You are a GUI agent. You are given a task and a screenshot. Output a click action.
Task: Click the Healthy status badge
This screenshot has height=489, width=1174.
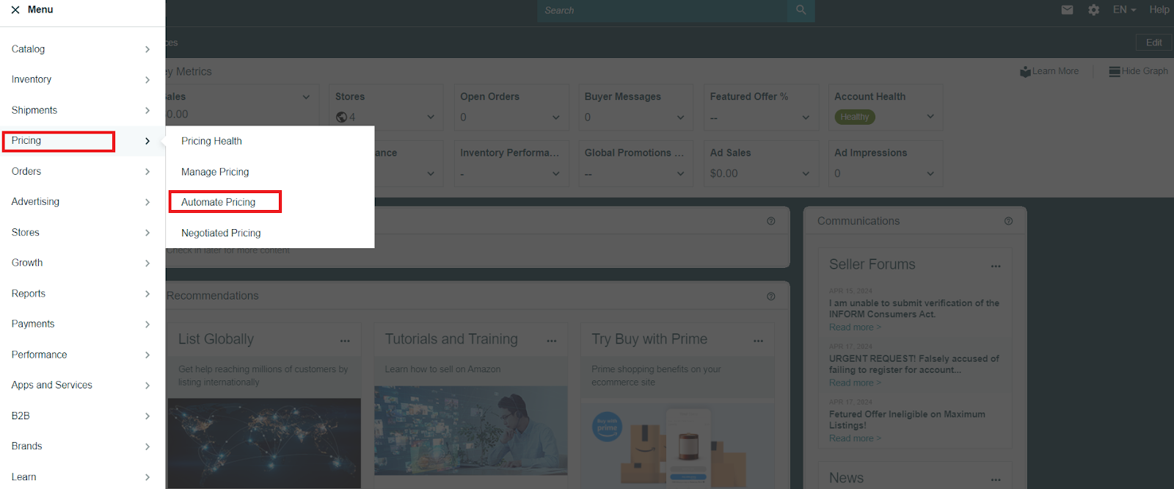pyautogui.click(x=855, y=117)
